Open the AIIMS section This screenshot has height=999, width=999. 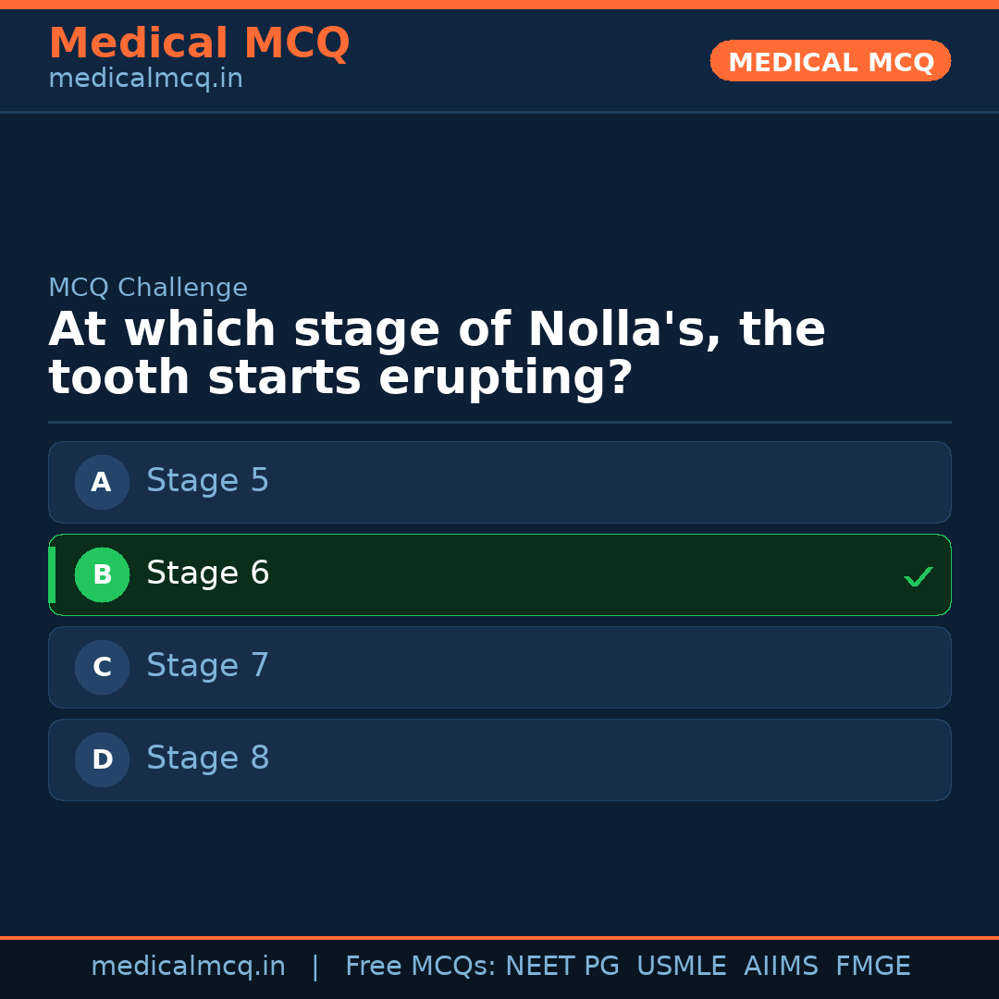pyautogui.click(x=782, y=965)
